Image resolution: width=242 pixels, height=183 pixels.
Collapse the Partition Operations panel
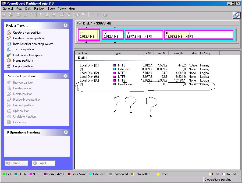(66, 76)
